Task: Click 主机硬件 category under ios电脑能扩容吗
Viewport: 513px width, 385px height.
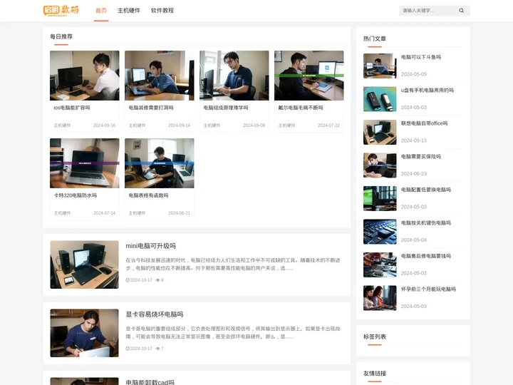Action: [62, 125]
